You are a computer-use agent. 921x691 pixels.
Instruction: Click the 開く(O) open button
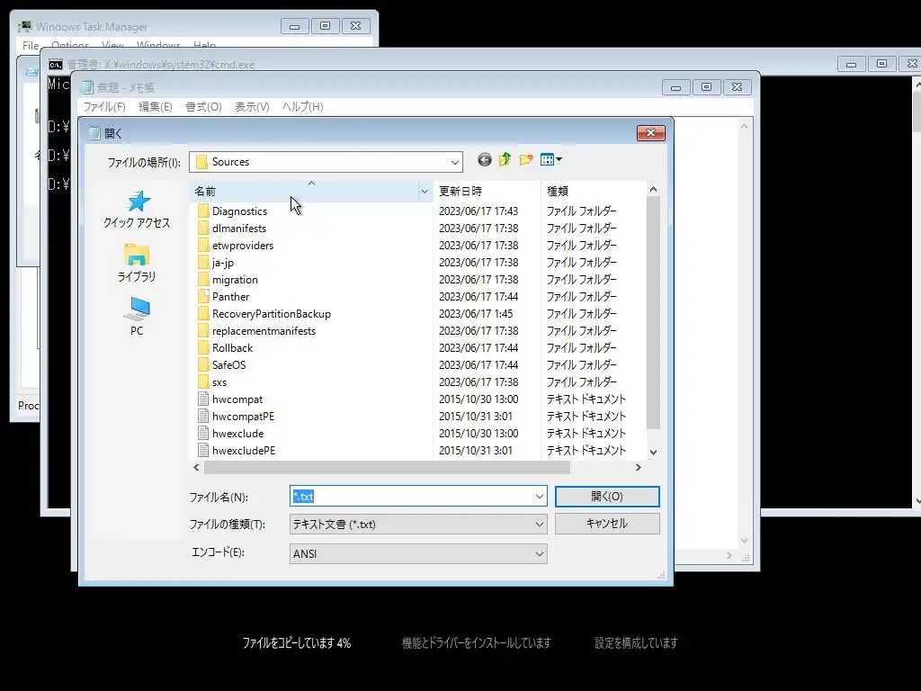click(x=607, y=497)
